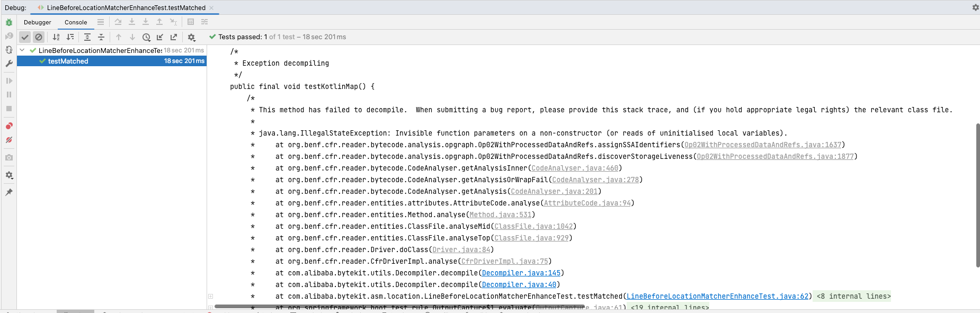
Task: Open the Op02WithProcessedDataAndRefs.java:1637 link
Action: pos(763,145)
